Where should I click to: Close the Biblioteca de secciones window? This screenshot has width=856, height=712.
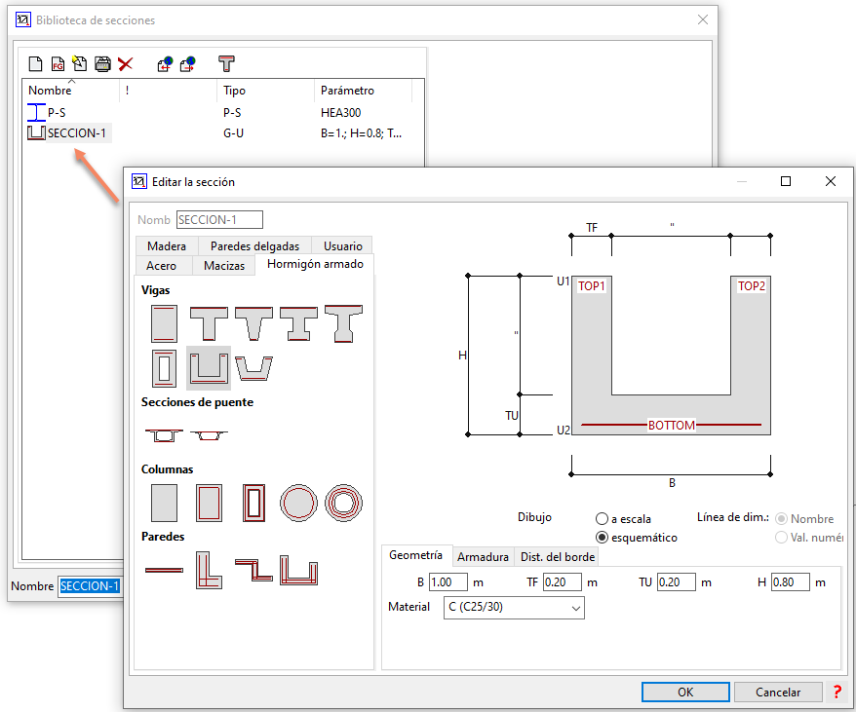[x=703, y=20]
